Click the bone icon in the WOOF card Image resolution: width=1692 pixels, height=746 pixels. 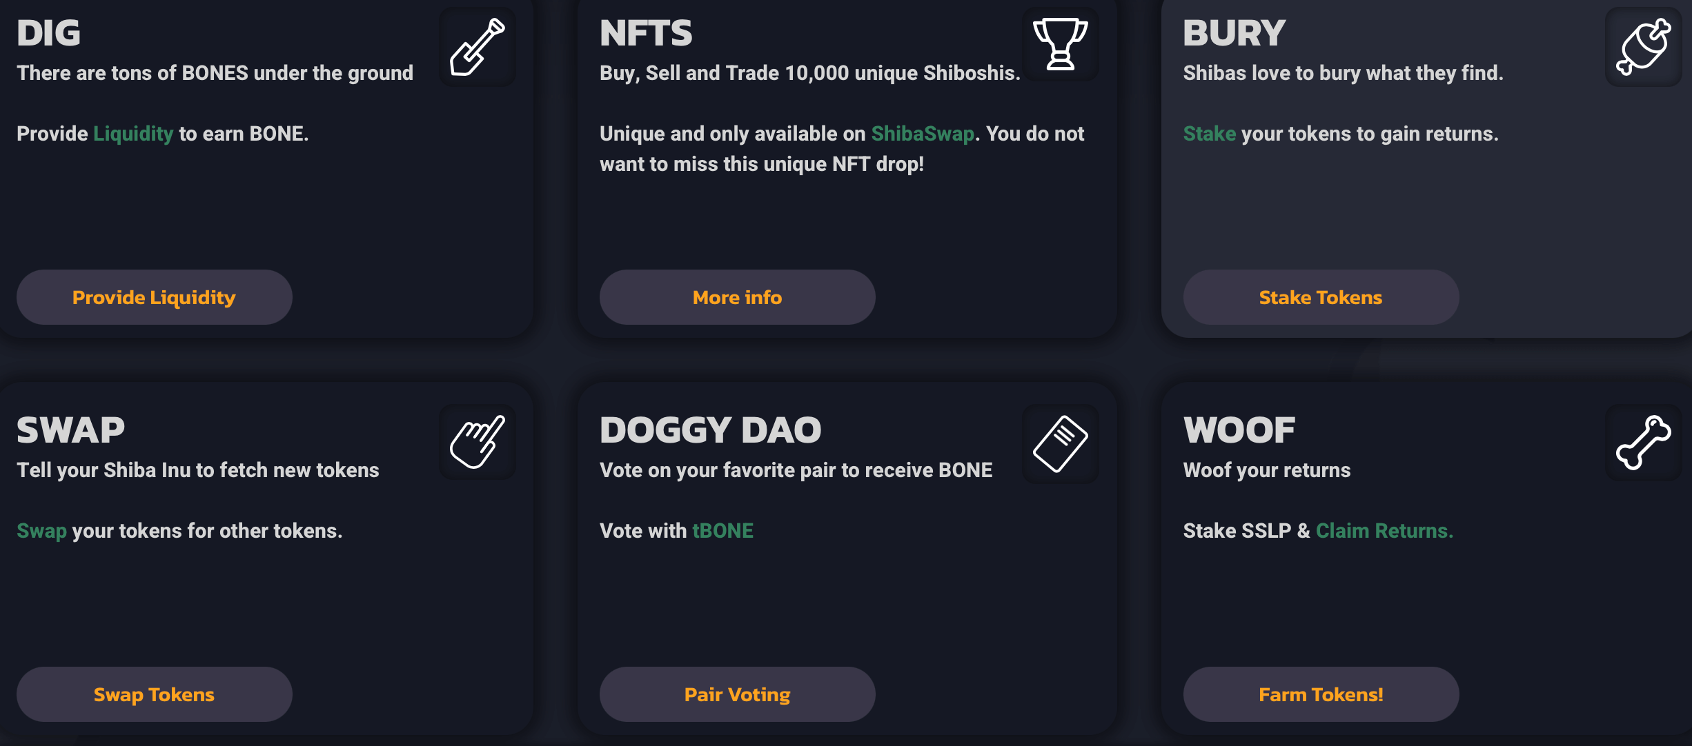[1643, 443]
